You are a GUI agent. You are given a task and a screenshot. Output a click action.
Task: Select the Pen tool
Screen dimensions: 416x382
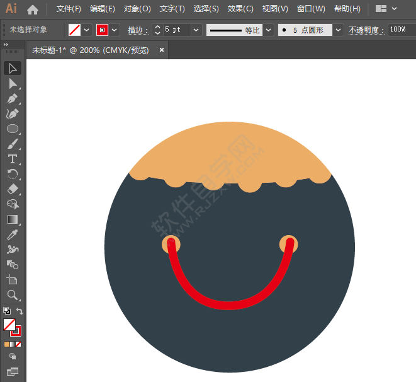tap(12, 98)
